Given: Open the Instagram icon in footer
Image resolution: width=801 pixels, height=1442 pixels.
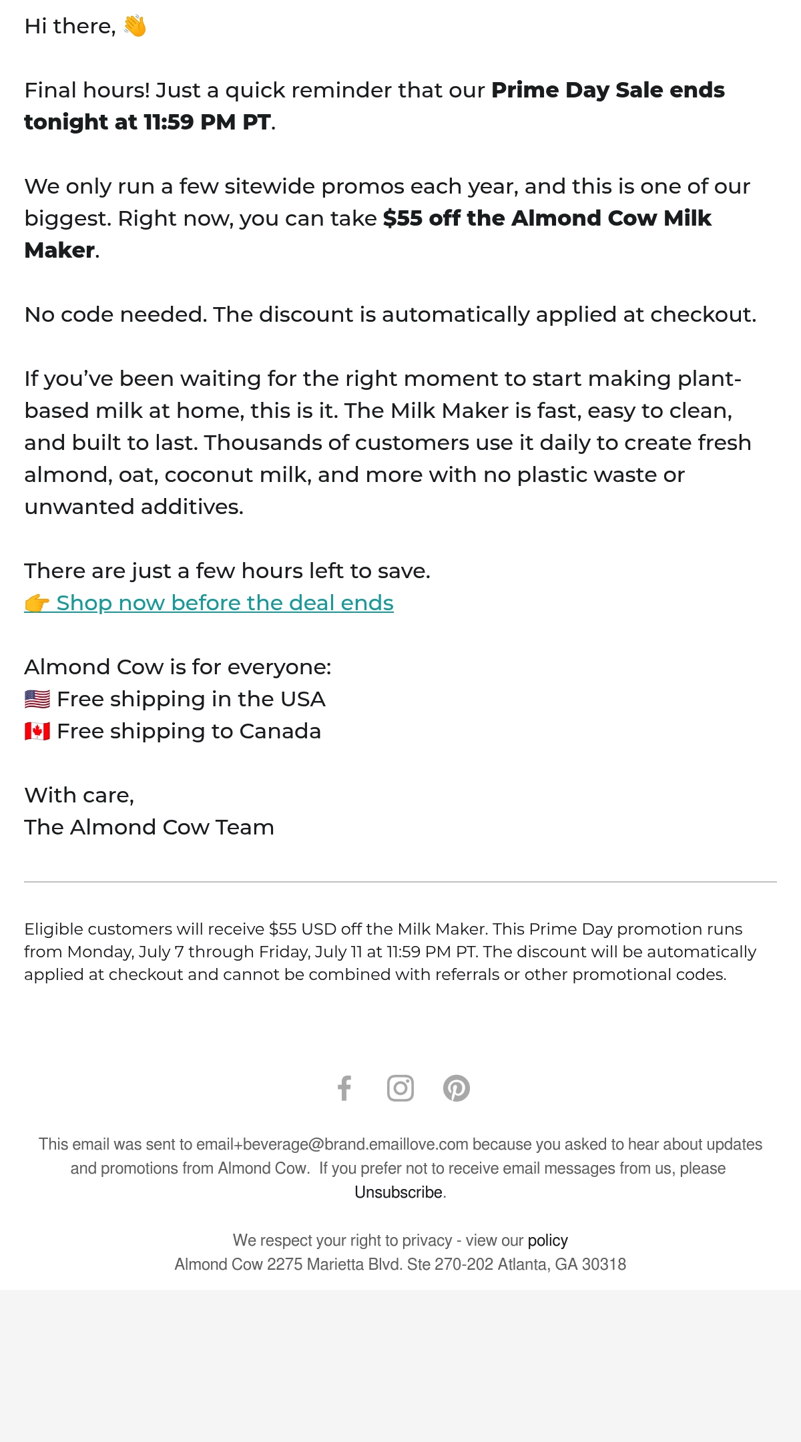Looking at the screenshot, I should (x=400, y=1088).
